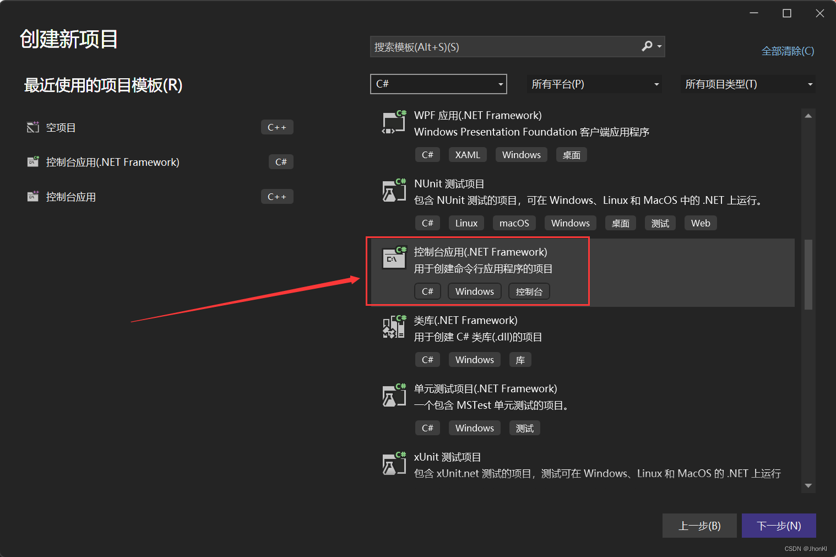The width and height of the screenshot is (836, 557).
Task: Open the 所有项目类型(T) dropdown
Action: (x=748, y=84)
